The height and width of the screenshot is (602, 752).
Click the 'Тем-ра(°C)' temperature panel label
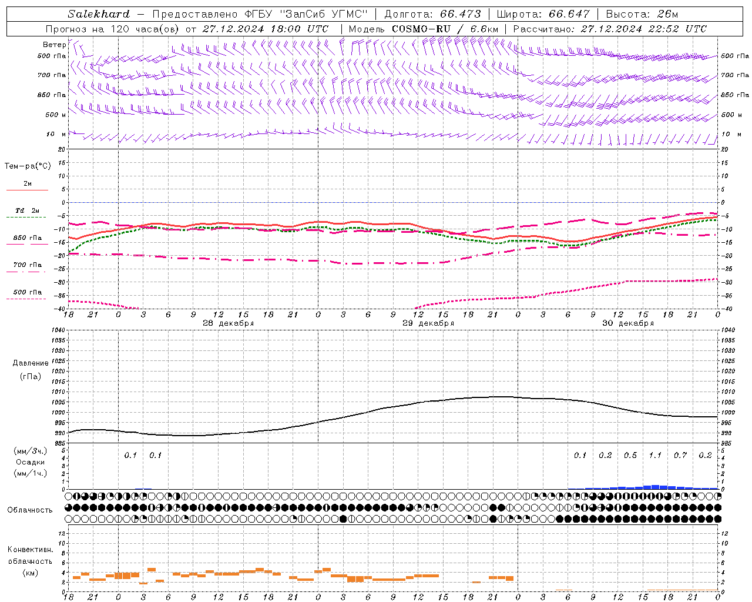[x=28, y=166]
